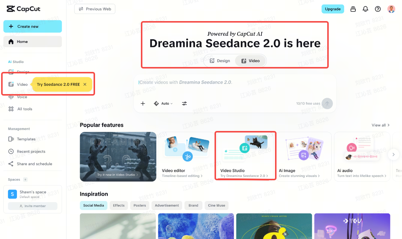Select the Cine Muse tab
The width and height of the screenshot is (402, 239).
coord(217,206)
